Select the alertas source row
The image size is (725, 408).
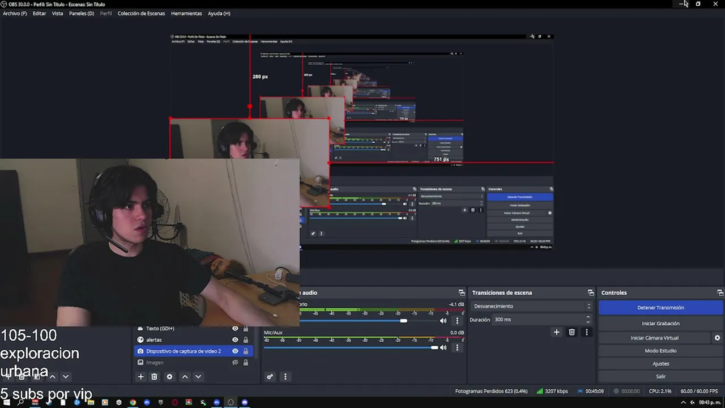[x=193, y=340]
